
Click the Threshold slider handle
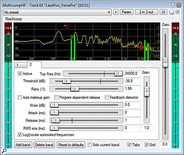(x=66, y=81)
